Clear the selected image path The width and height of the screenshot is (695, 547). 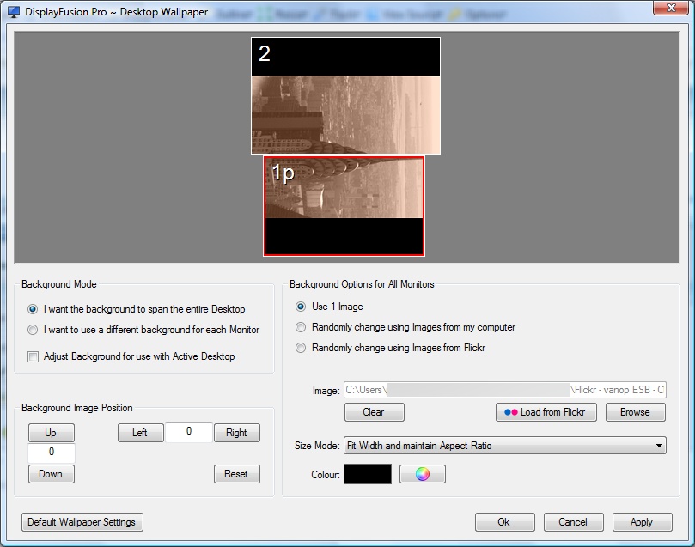(374, 412)
